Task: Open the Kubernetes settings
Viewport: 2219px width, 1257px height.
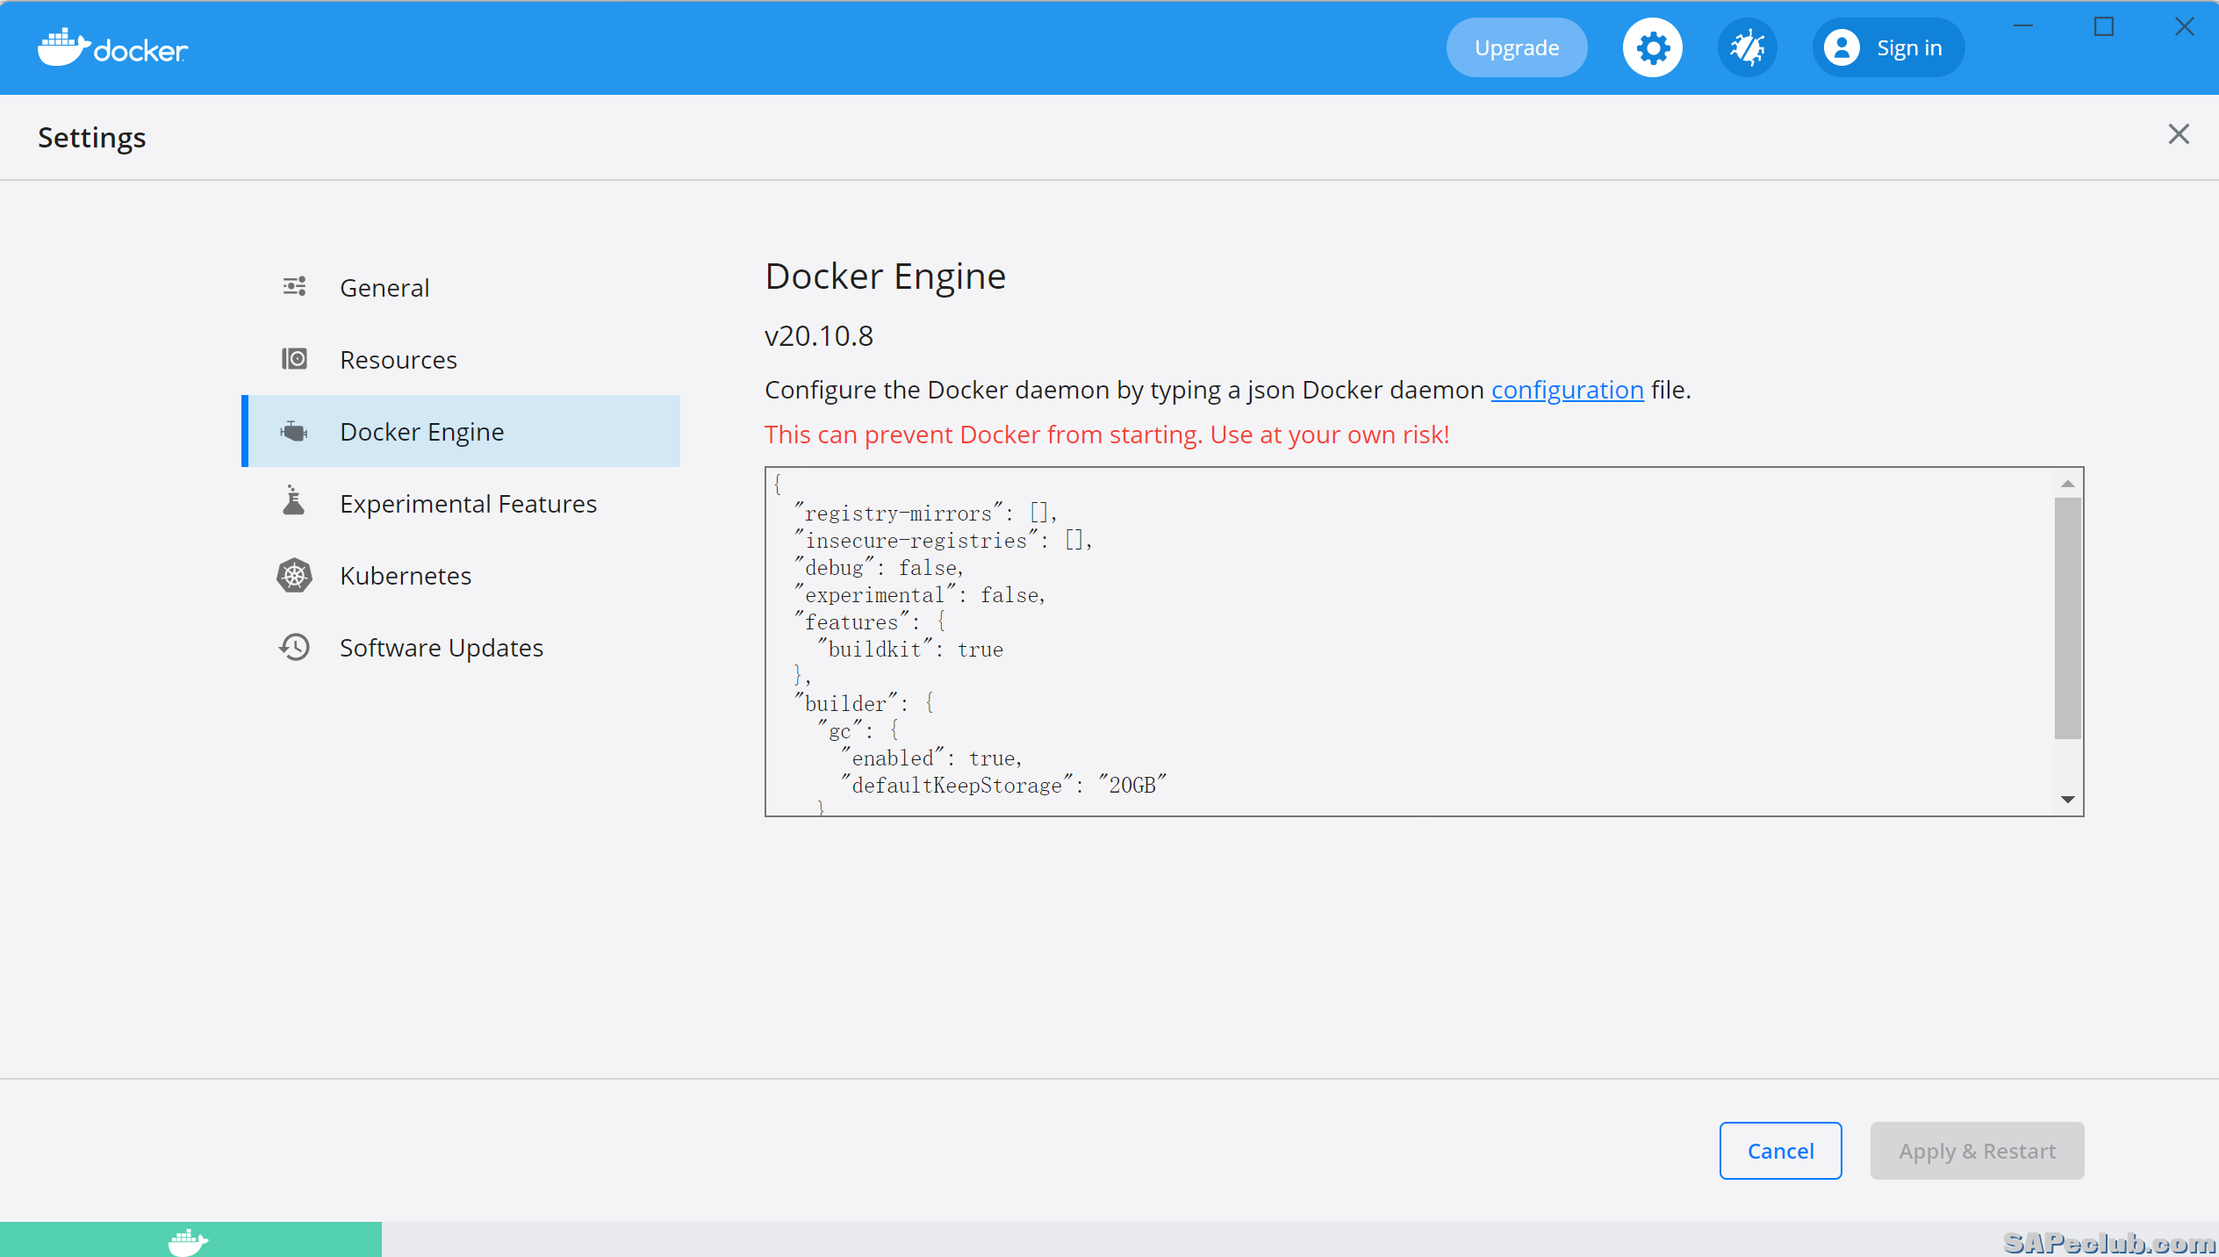Action: pyautogui.click(x=406, y=576)
